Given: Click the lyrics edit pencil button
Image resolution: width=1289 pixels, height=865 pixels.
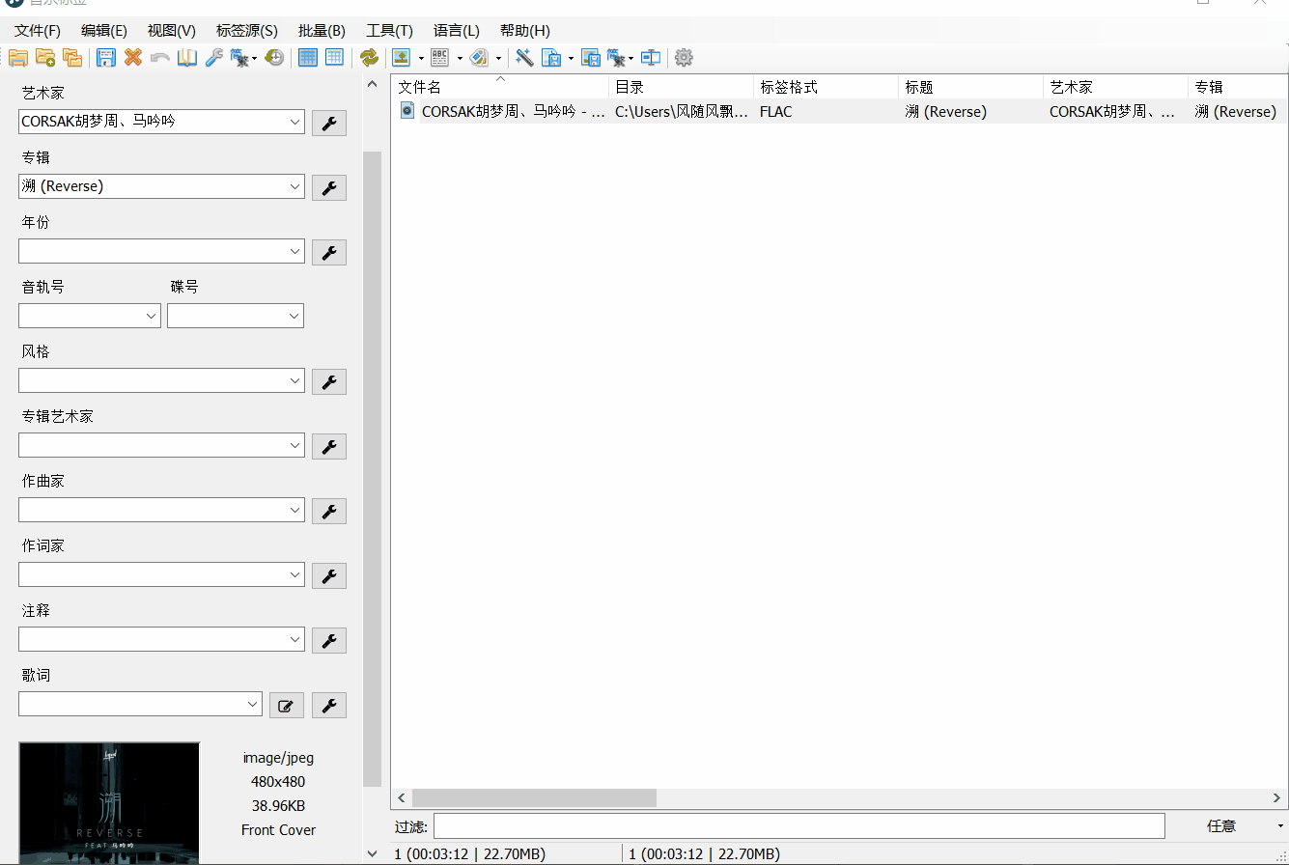Looking at the screenshot, I should tap(286, 705).
